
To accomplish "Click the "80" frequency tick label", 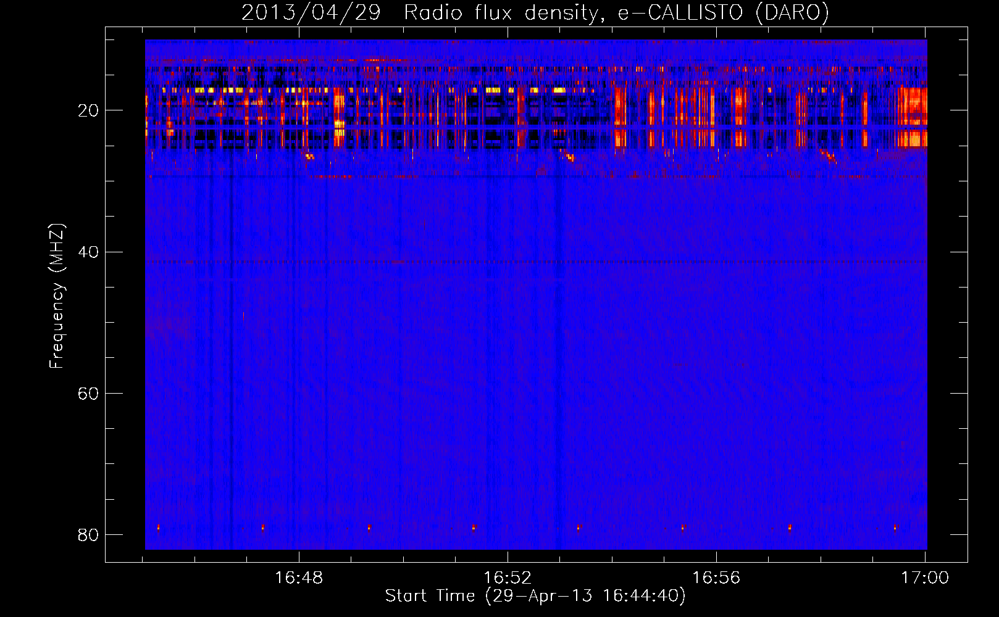I will (88, 535).
